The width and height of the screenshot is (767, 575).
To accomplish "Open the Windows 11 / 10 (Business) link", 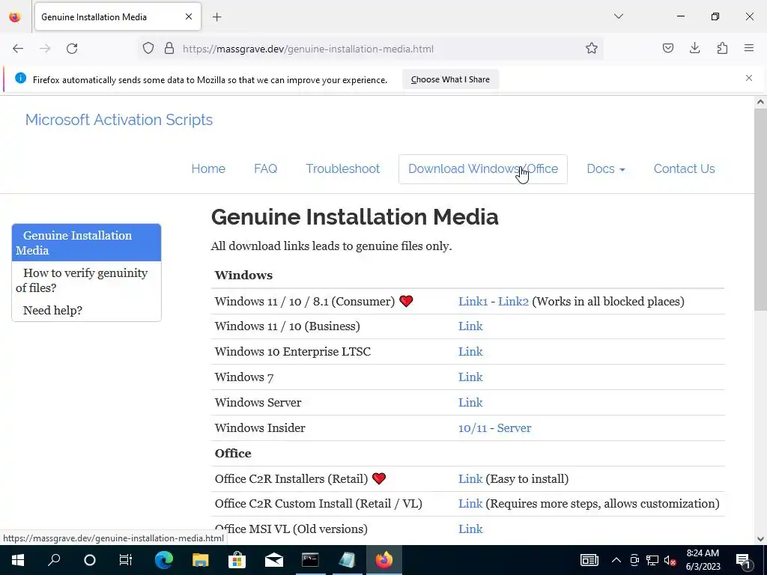I will pos(470,326).
